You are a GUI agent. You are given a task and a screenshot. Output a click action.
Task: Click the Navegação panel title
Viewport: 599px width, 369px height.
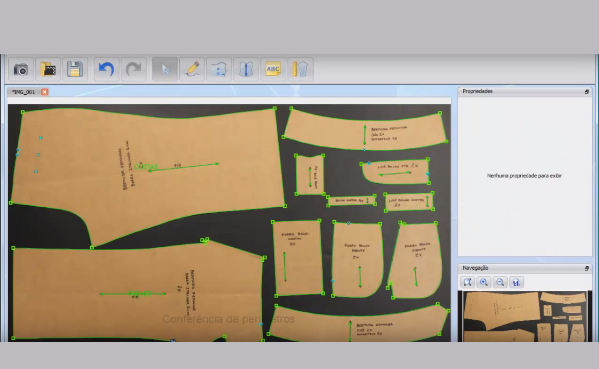pyautogui.click(x=475, y=268)
